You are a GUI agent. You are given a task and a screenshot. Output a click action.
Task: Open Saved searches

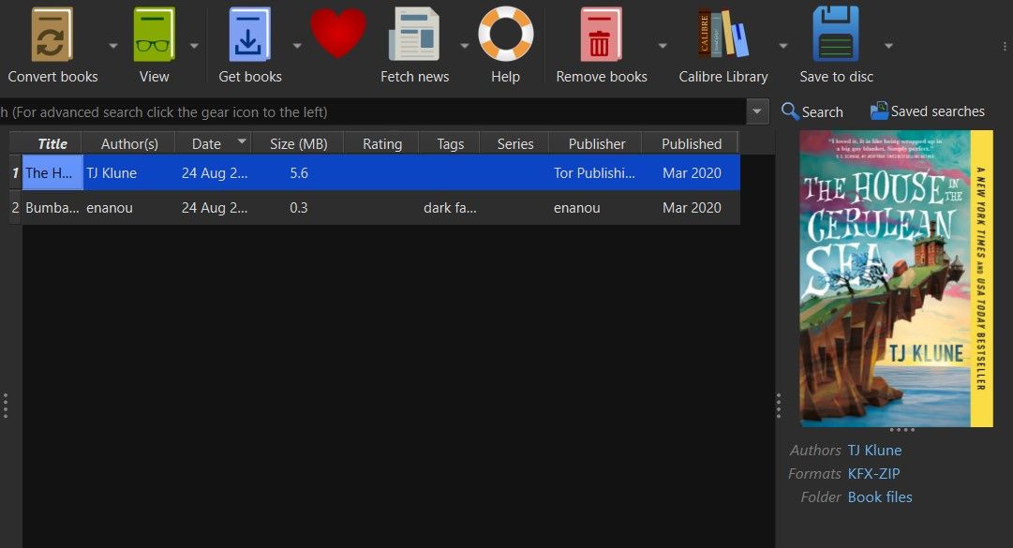pyautogui.click(x=927, y=111)
